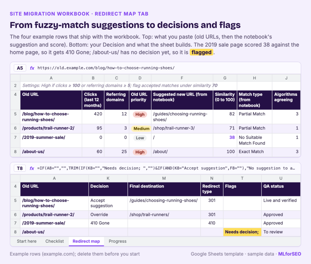Click the fx icon beside T8
The width and height of the screenshot is (311, 264).
32,168
